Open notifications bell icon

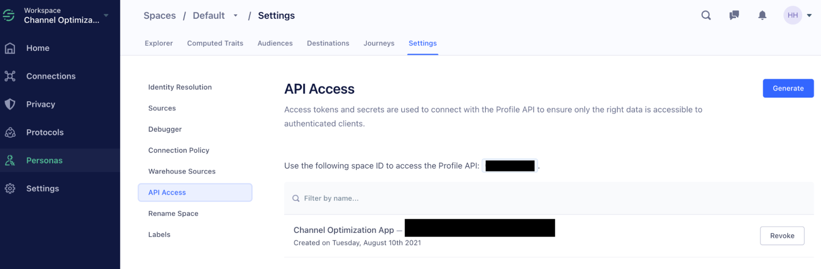(762, 16)
